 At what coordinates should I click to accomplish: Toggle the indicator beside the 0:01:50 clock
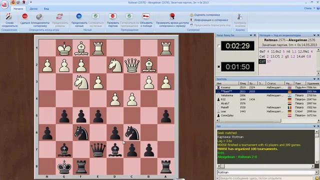(218, 66)
